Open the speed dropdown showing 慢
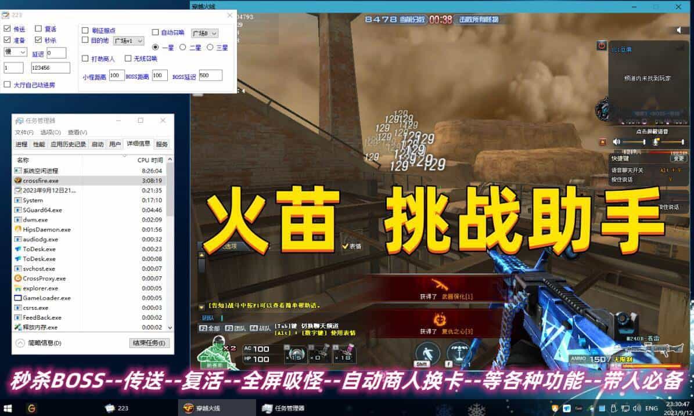The width and height of the screenshot is (694, 416). point(14,52)
